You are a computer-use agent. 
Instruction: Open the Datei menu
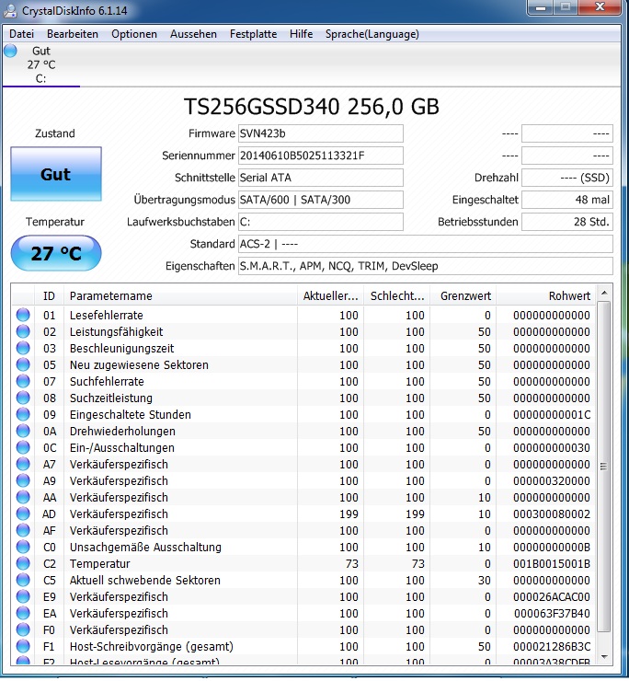(21, 34)
